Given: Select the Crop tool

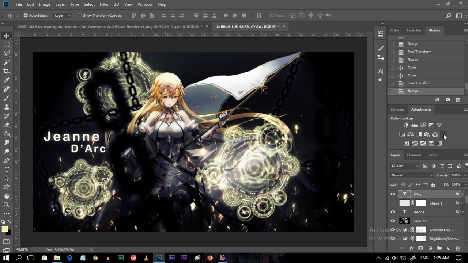Looking at the screenshot, I should coord(7,71).
